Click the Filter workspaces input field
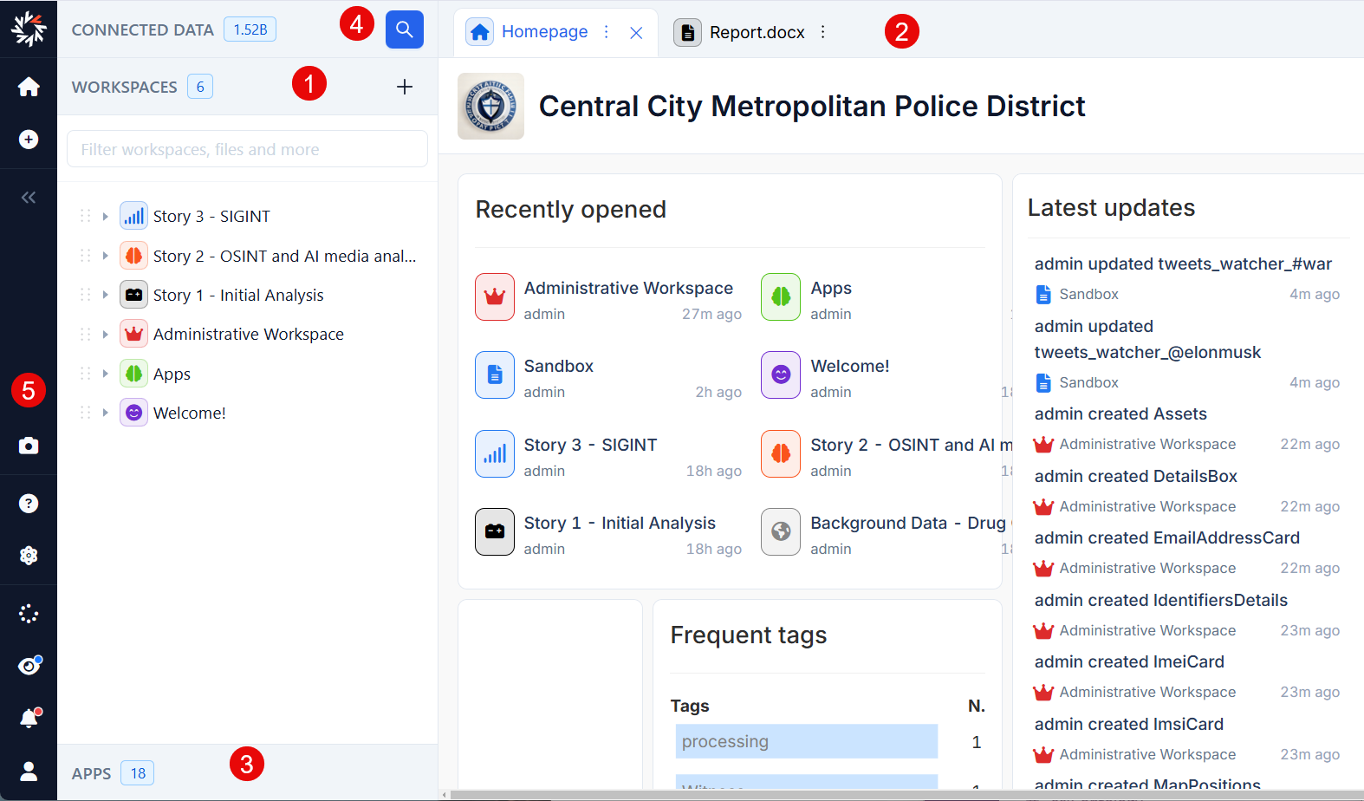Viewport: 1364px width, 801px height. coord(247,149)
